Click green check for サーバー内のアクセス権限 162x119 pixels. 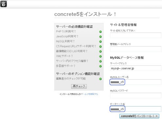pyautogui.click(x=100, y=61)
